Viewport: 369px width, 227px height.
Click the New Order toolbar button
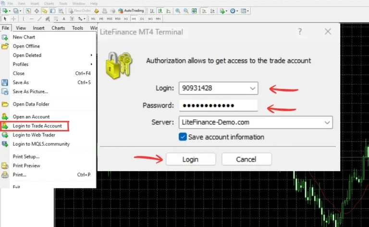coord(80,11)
